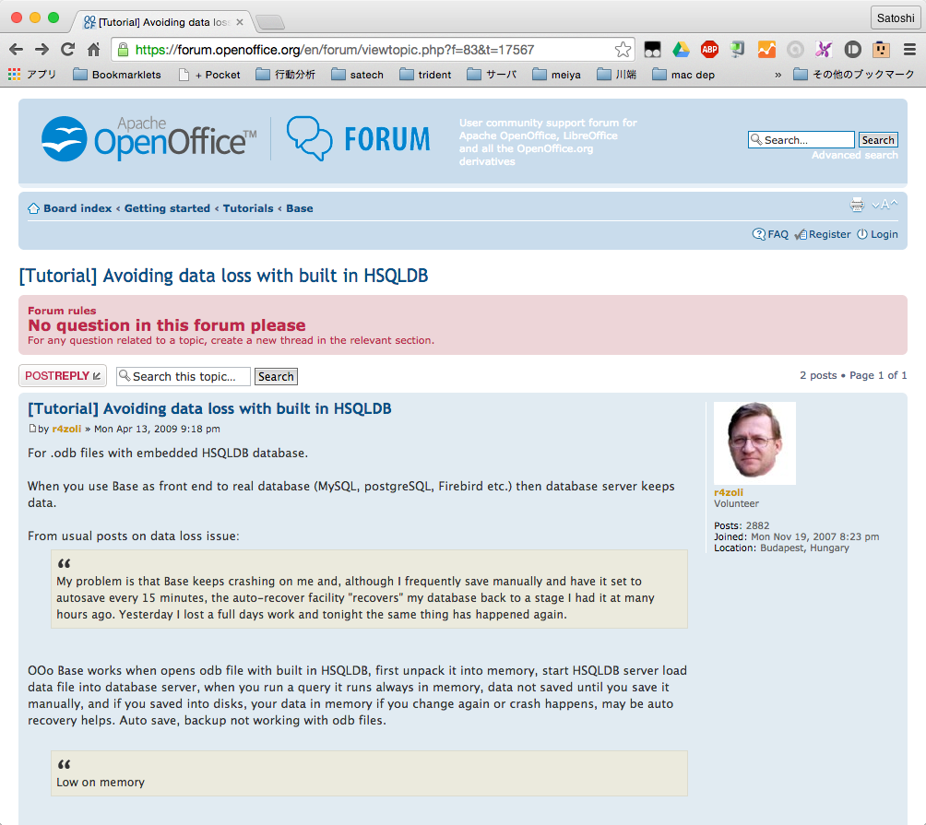Open the browser home page

click(93, 50)
